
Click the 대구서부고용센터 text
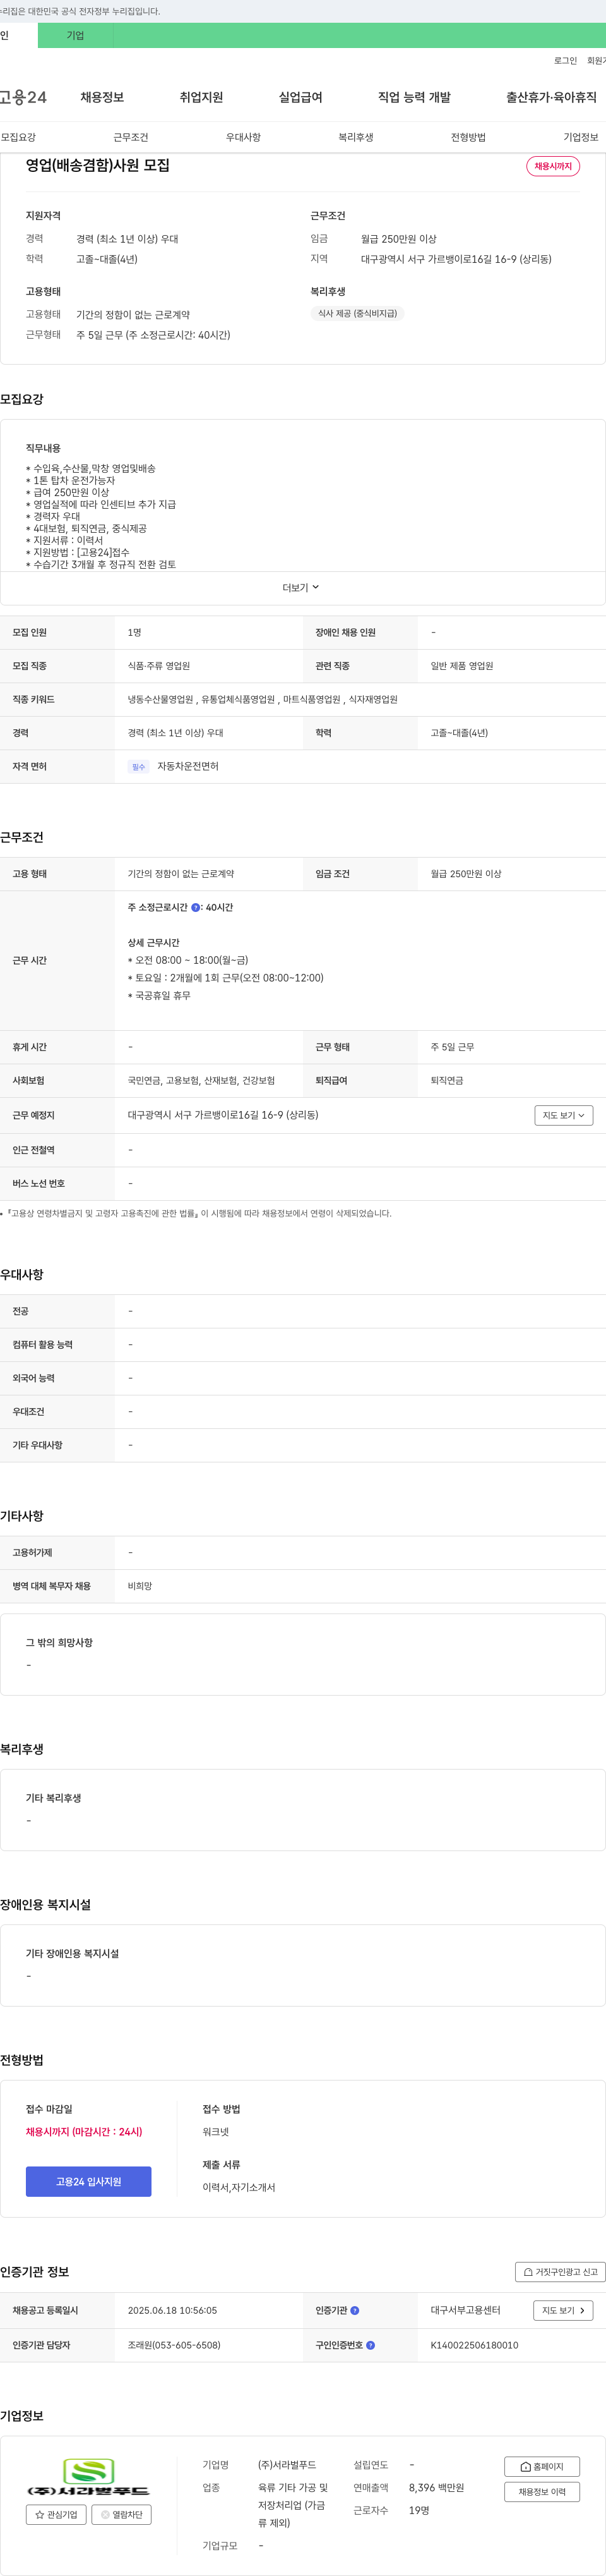click(x=465, y=2310)
